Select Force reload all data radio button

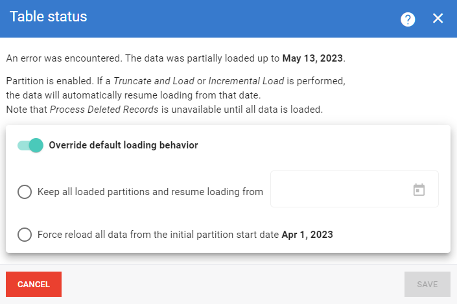point(25,235)
